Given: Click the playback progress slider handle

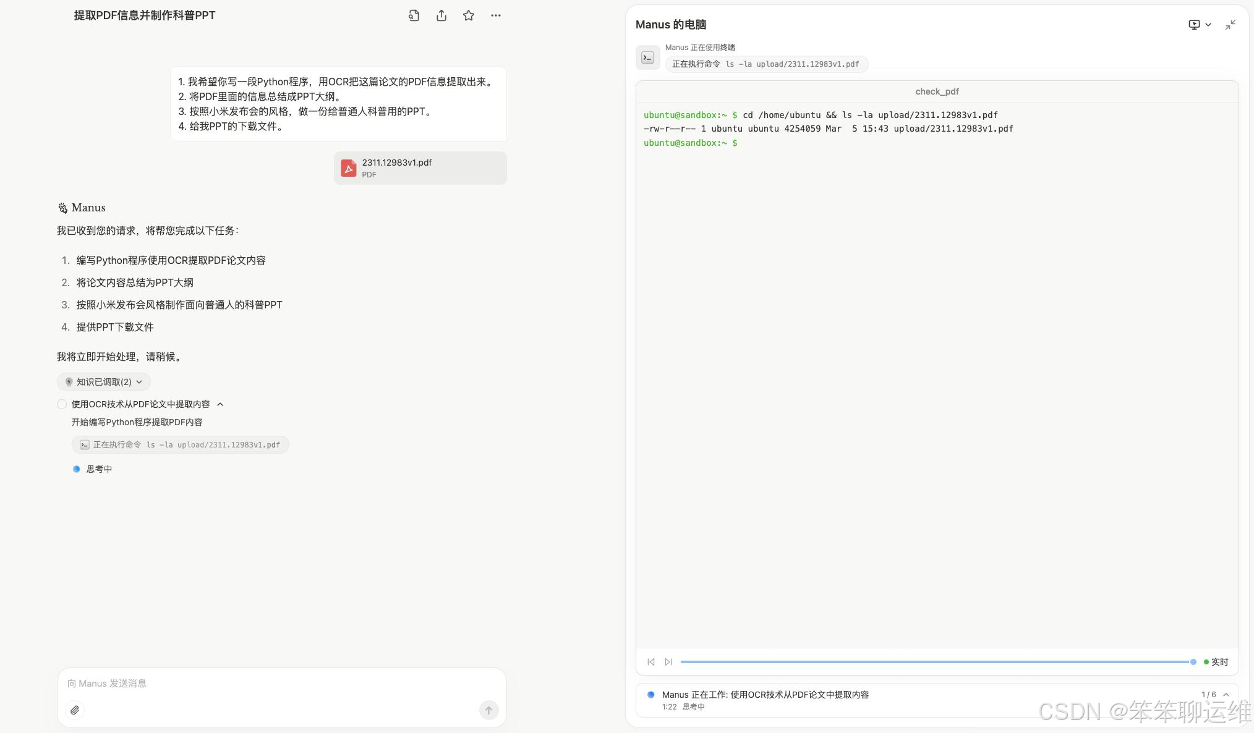Looking at the screenshot, I should (1193, 662).
